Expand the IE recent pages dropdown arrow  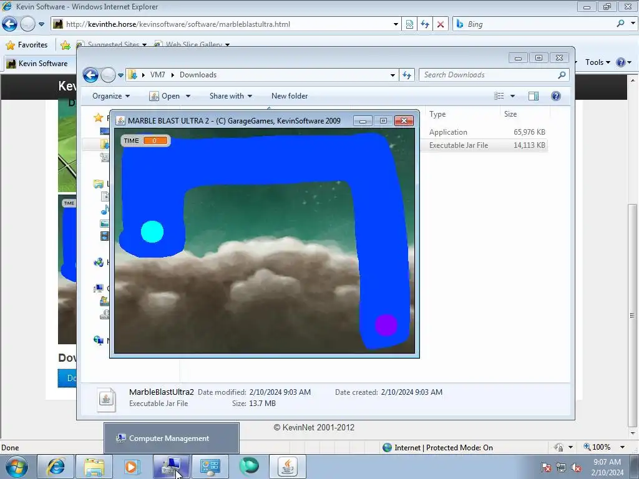click(41, 24)
